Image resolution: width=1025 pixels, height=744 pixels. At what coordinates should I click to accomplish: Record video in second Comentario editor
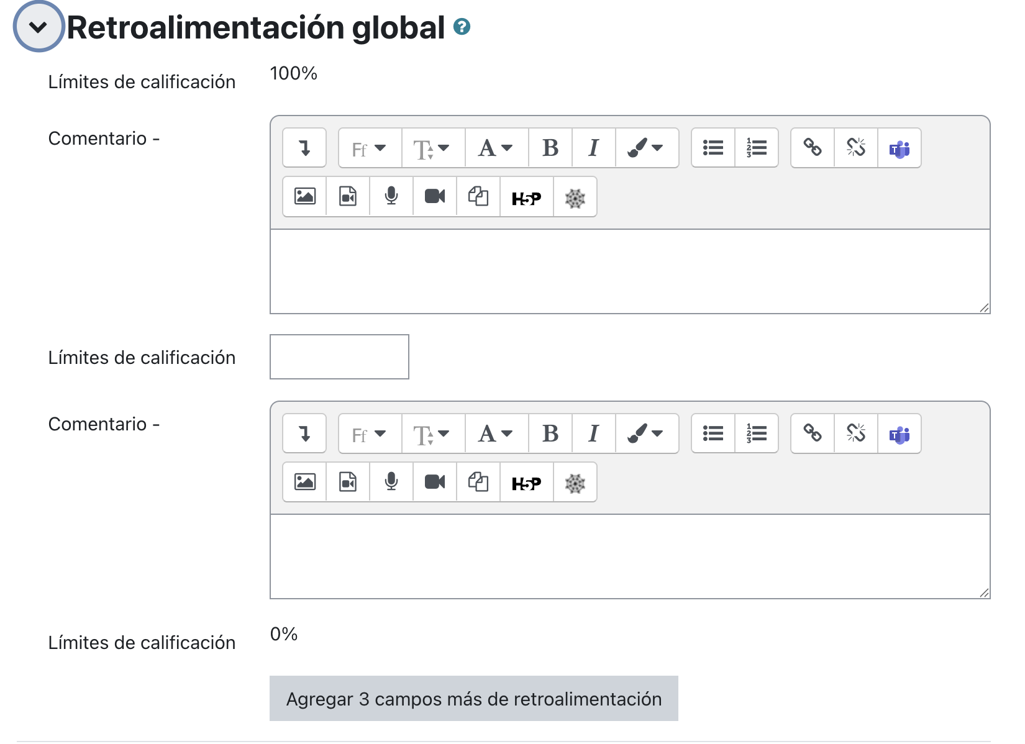pos(435,482)
